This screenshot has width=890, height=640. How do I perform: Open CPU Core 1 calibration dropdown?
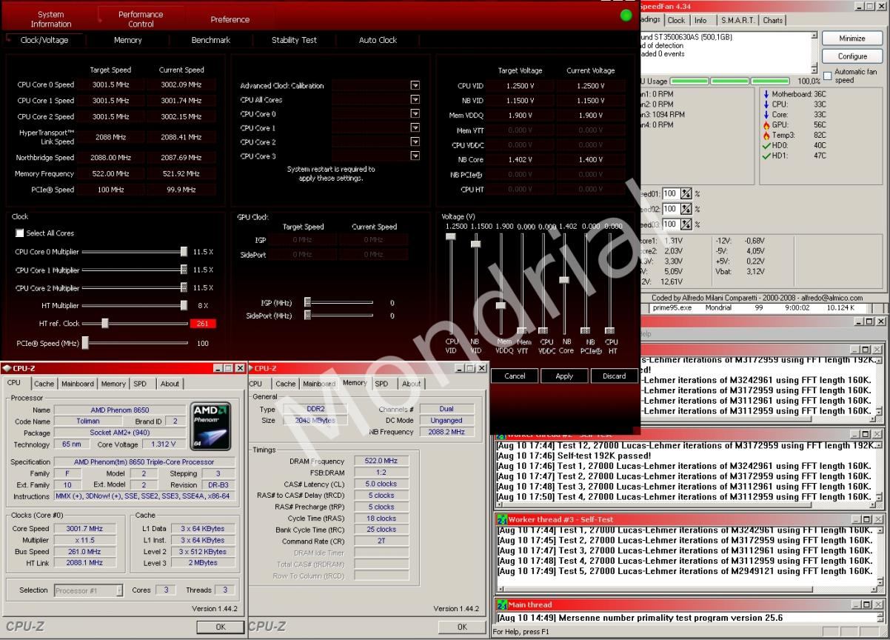point(415,128)
